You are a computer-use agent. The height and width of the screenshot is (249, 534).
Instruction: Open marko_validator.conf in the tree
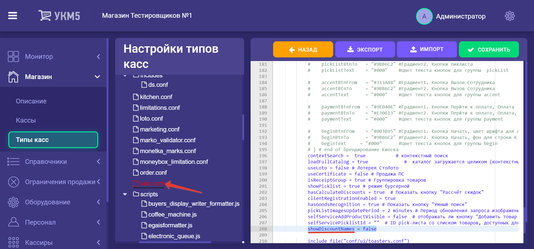click(x=168, y=140)
